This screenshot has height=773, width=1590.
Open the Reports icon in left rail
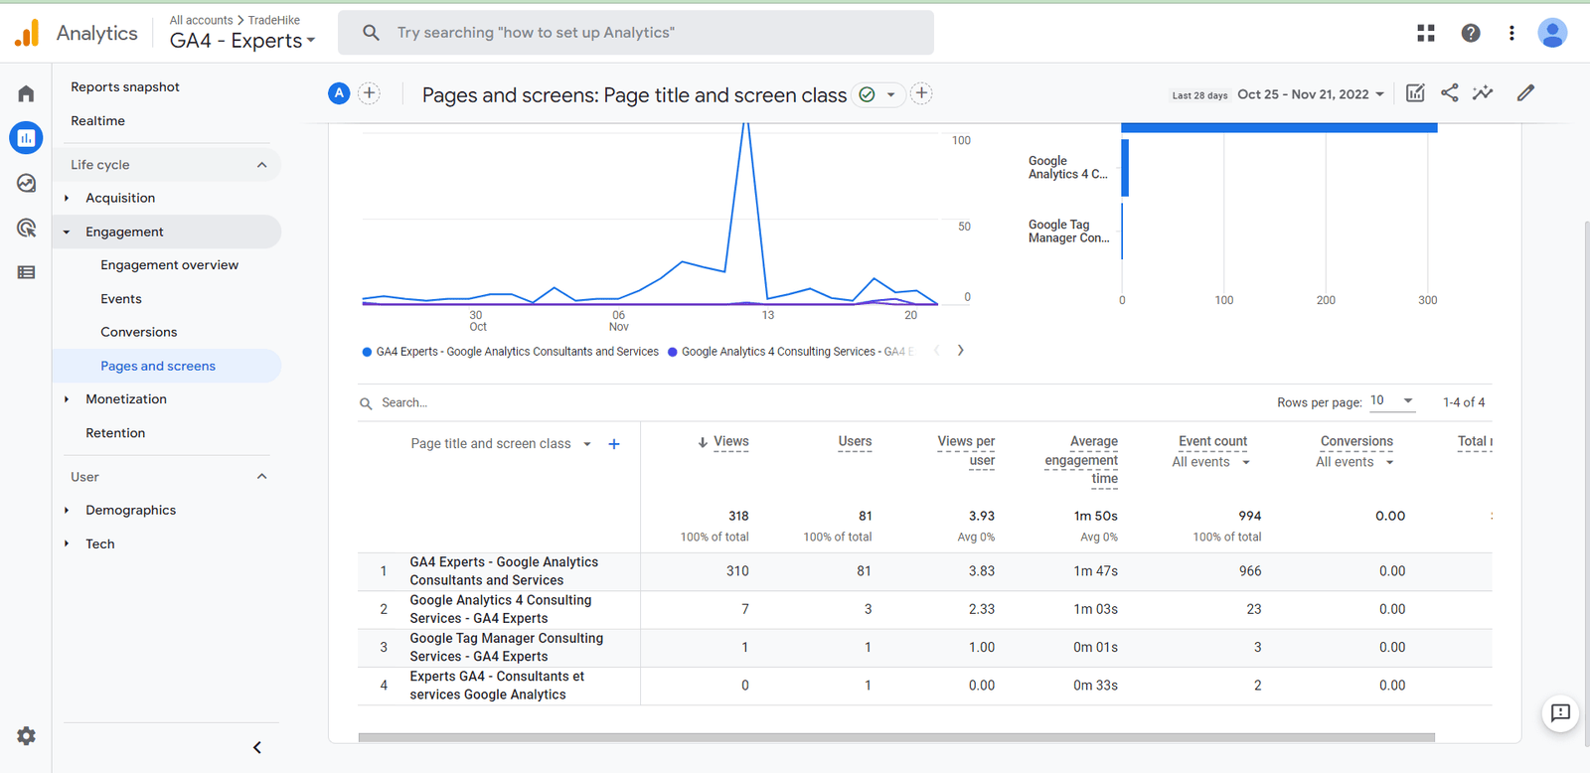(26, 138)
